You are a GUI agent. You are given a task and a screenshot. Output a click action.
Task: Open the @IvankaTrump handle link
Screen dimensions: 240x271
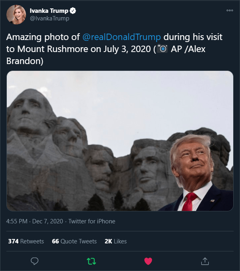tap(50, 18)
